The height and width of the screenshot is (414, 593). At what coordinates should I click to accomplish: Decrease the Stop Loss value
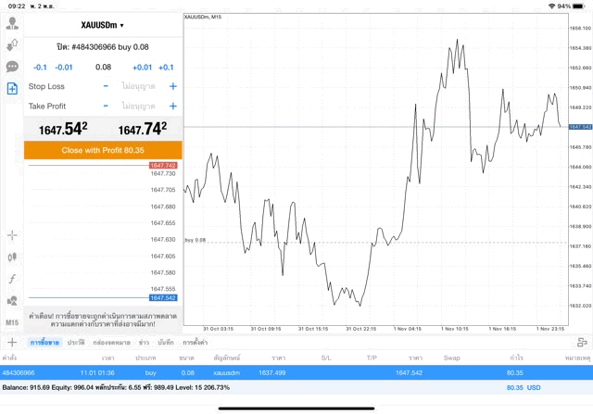106,86
